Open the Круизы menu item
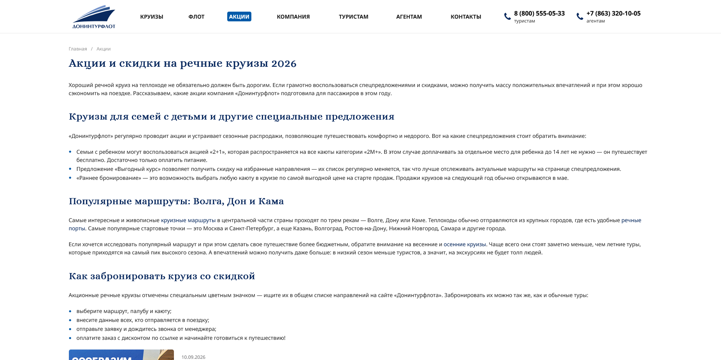This screenshot has width=721, height=360. tap(152, 17)
